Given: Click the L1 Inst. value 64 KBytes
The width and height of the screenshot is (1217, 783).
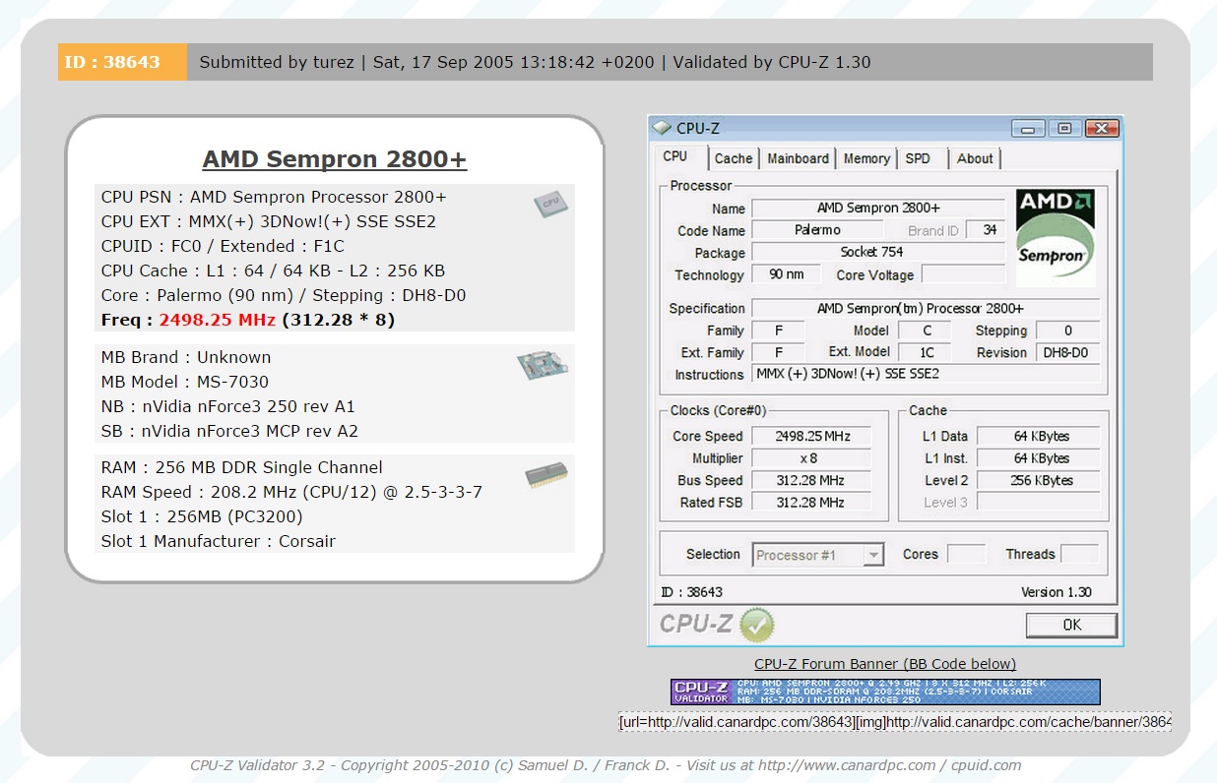Looking at the screenshot, I should pyautogui.click(x=1038, y=458).
